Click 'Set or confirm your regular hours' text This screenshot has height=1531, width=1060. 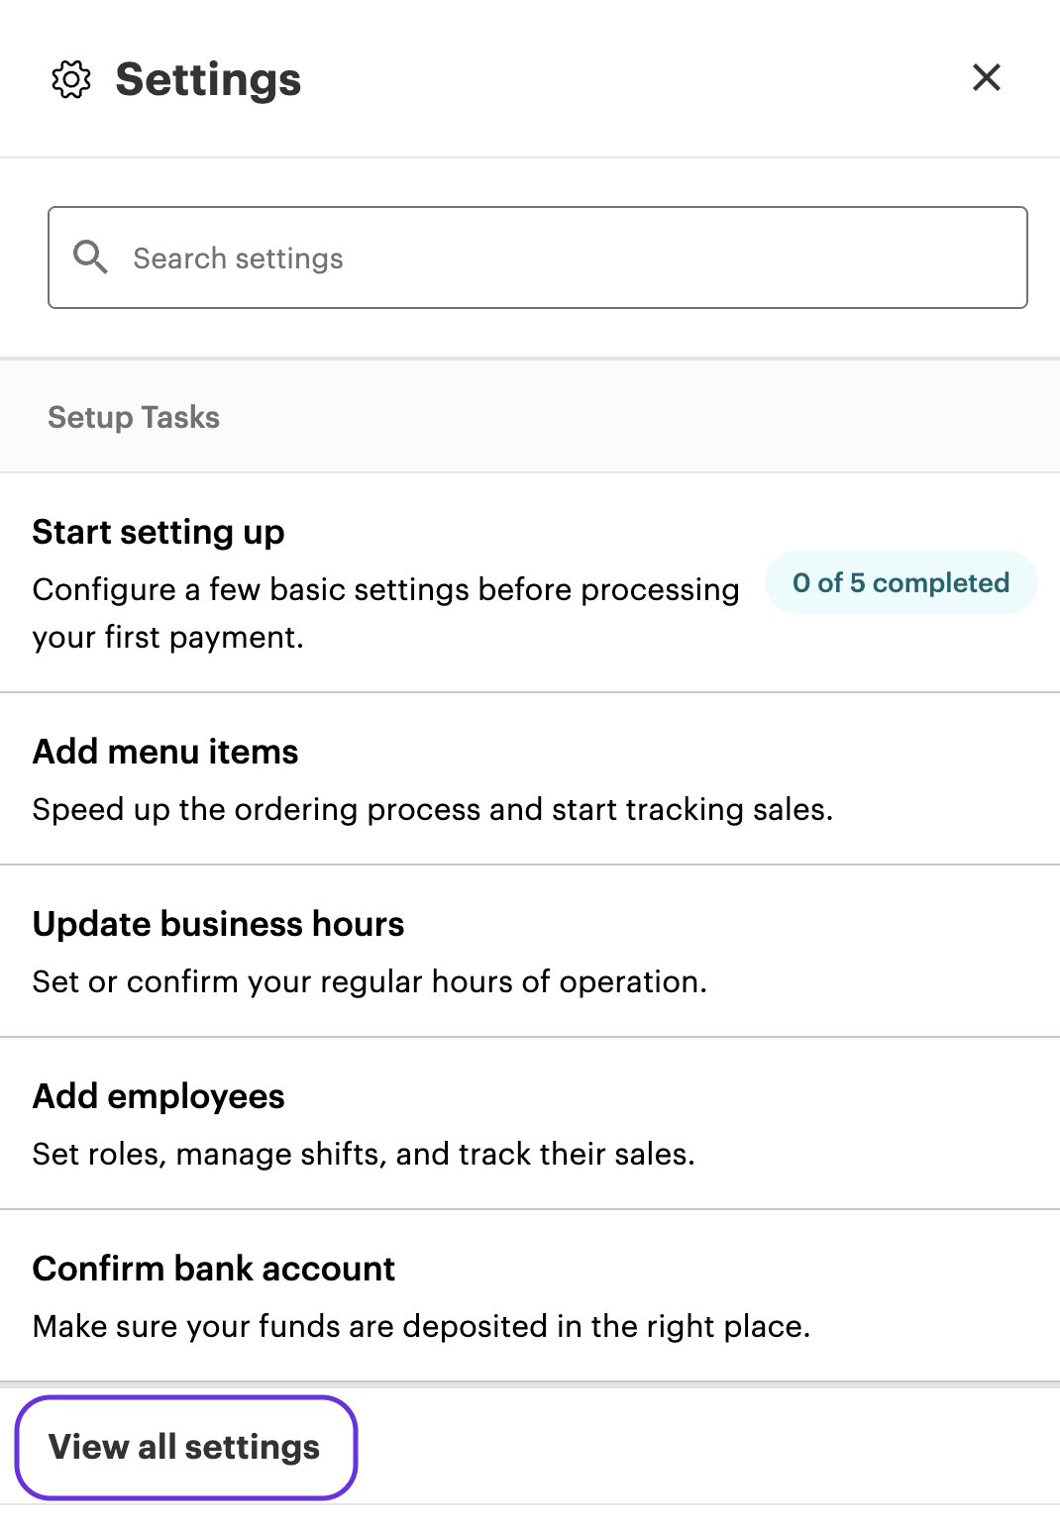pyautogui.click(x=370, y=981)
